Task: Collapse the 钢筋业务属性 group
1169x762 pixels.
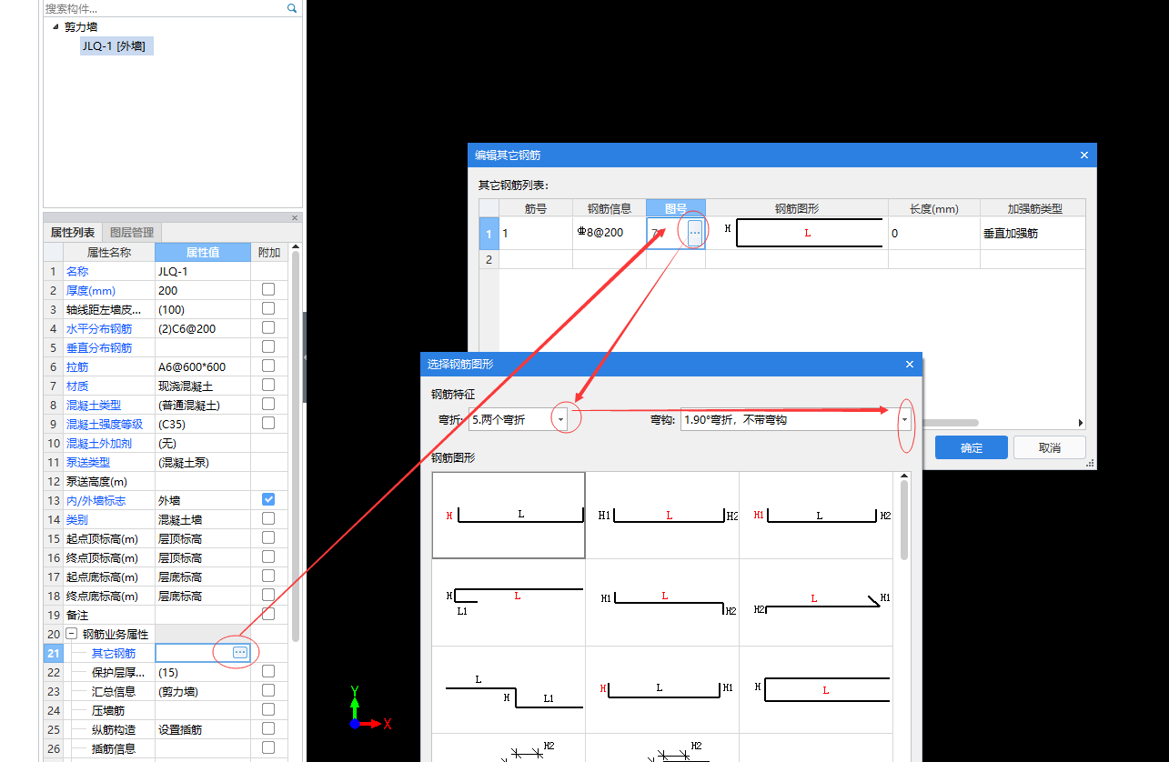Action: coord(71,634)
